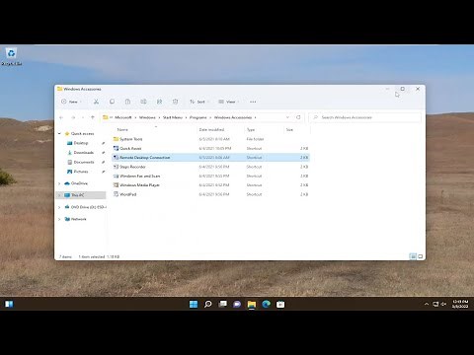Select This PC in the navigation pane

point(78,195)
